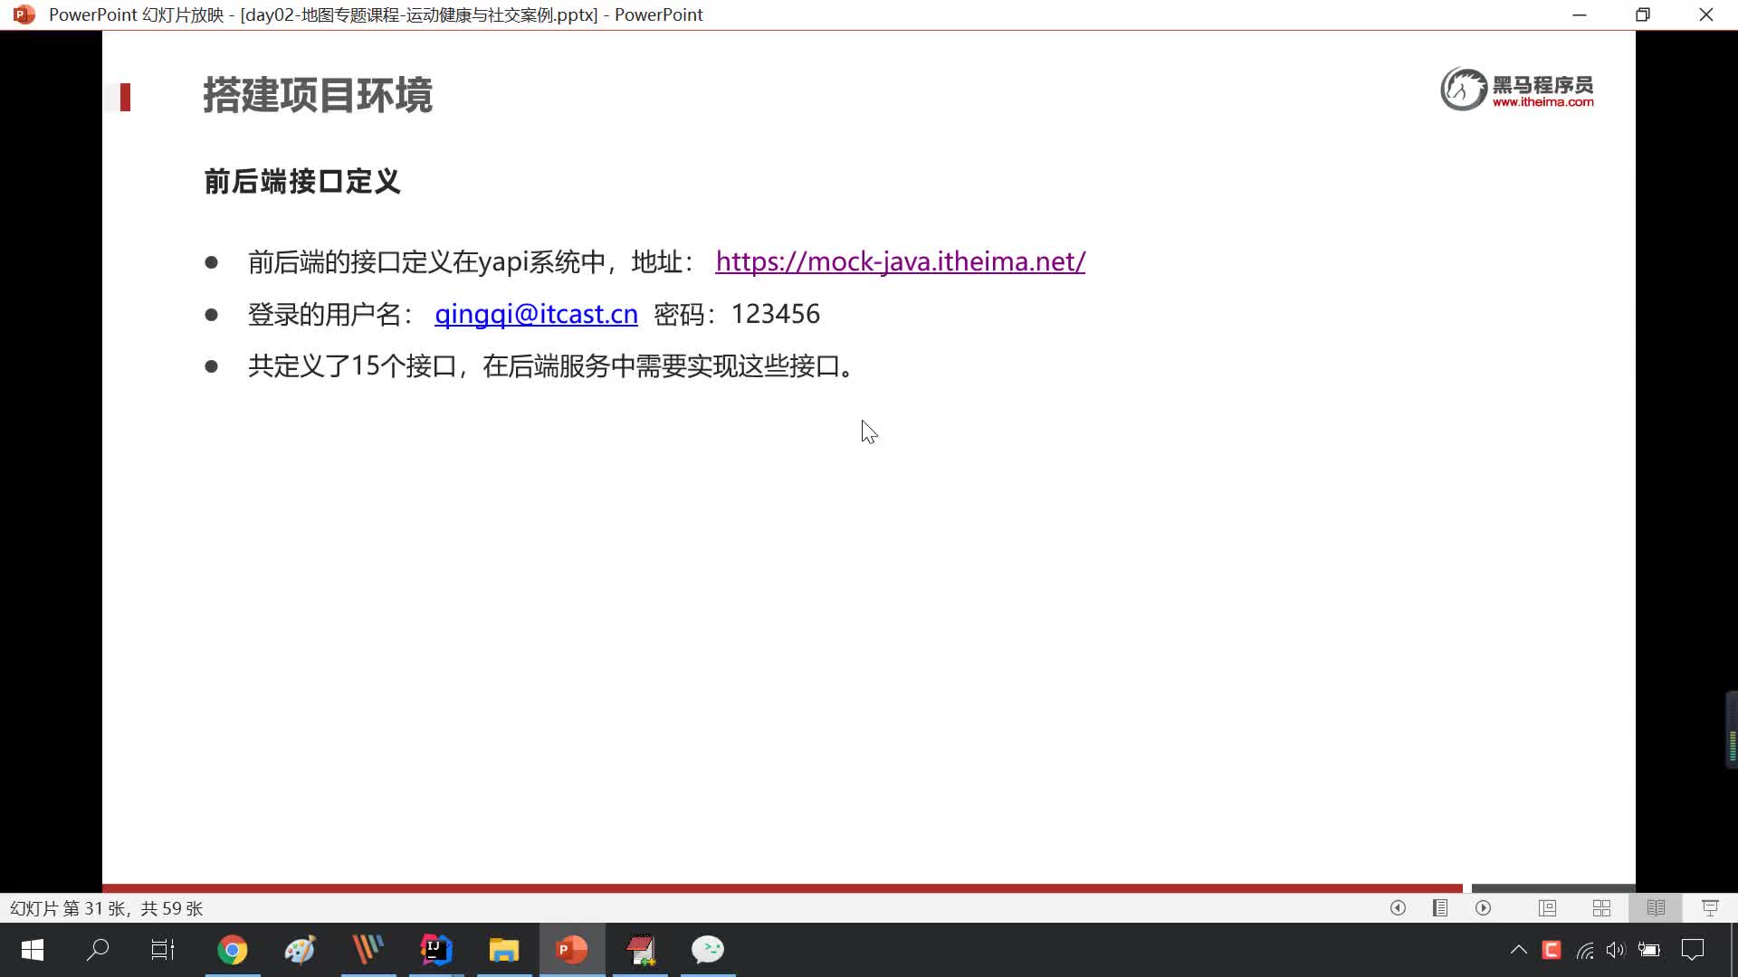
Task: Open the Windows notification center
Action: (1693, 950)
